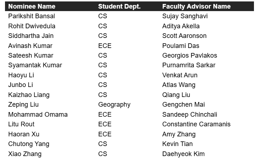Select nominee Mohammad Omama

pos(38,115)
